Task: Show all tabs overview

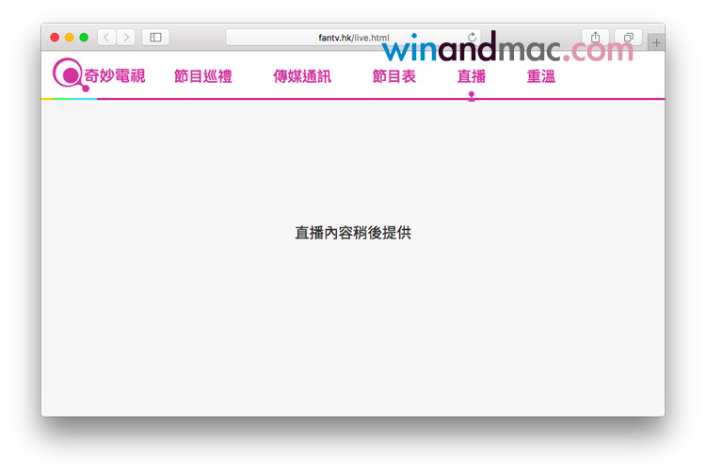Action: click(628, 38)
